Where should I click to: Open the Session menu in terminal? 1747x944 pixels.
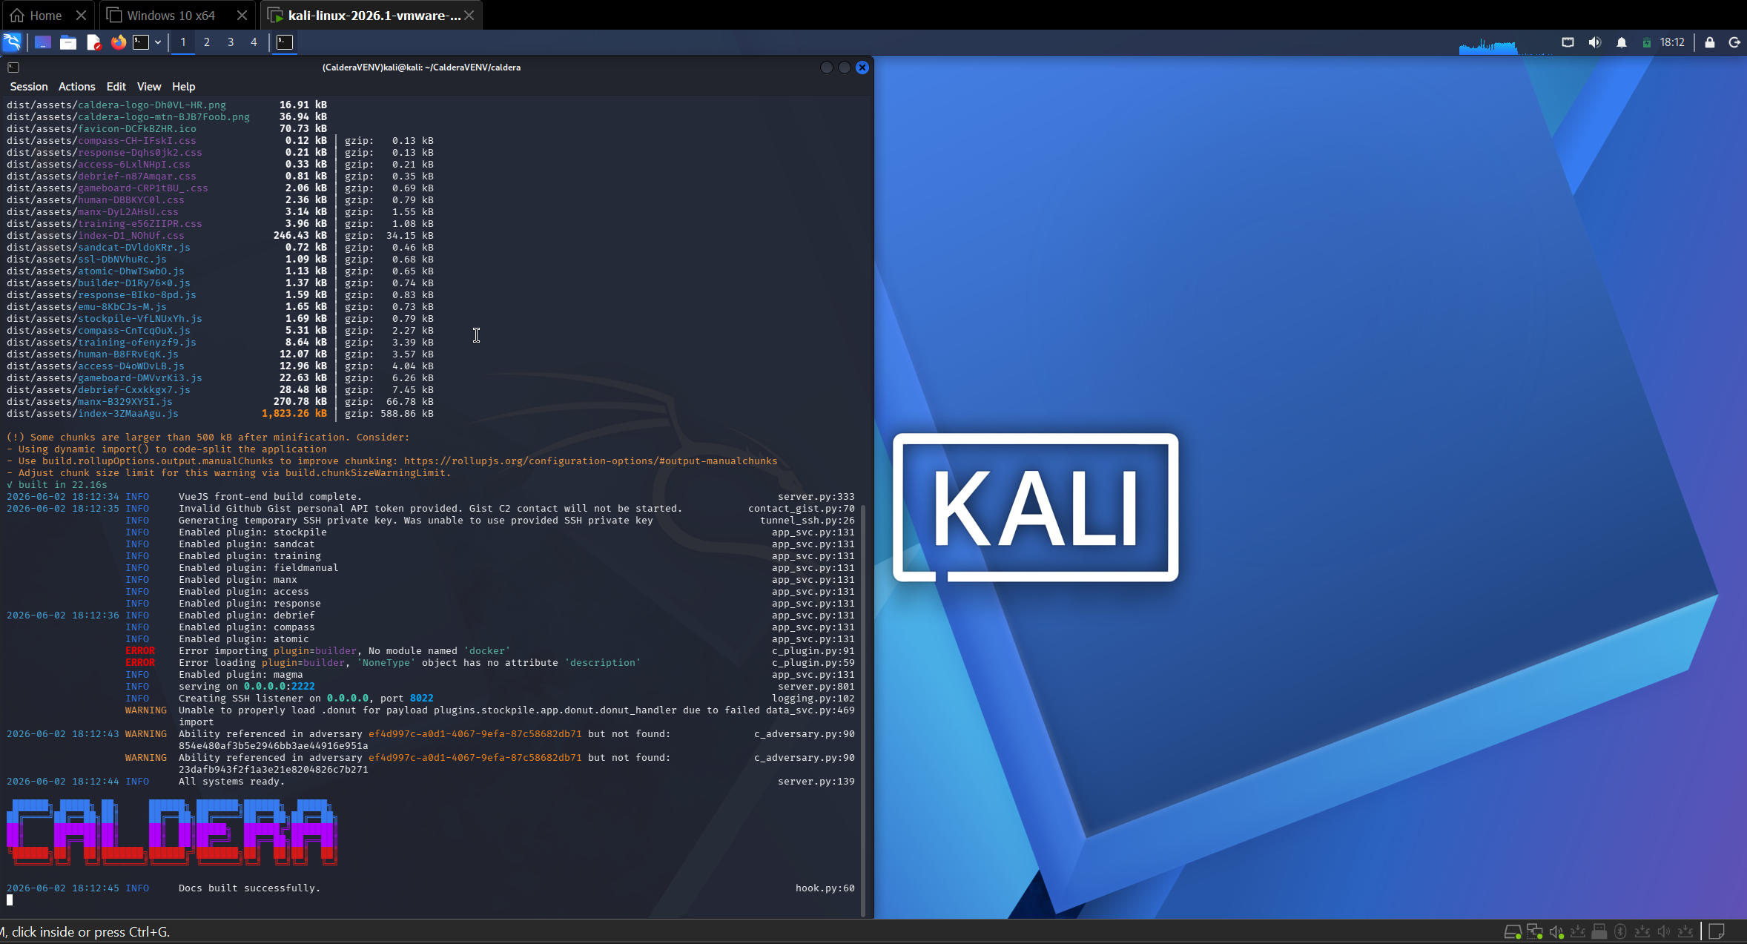click(29, 87)
